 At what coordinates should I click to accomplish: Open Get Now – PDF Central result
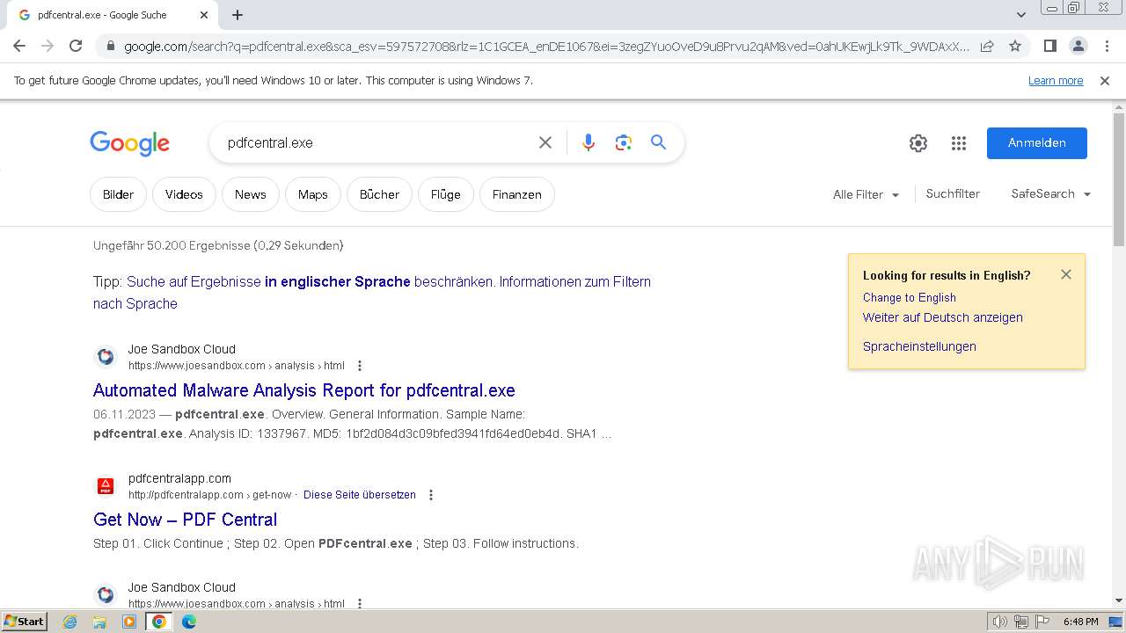click(x=186, y=520)
